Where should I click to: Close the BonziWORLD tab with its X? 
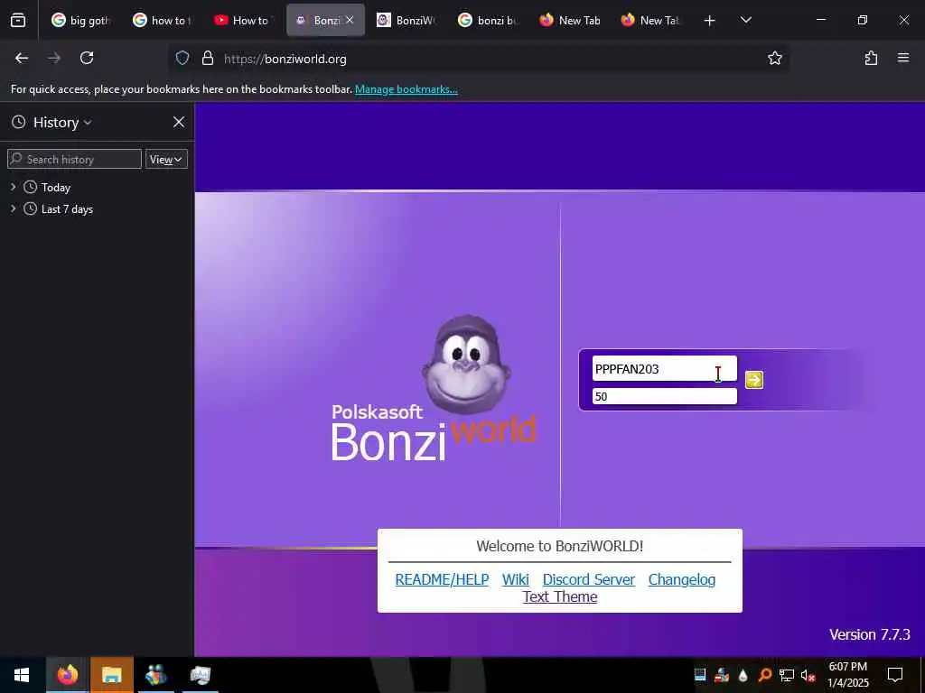350,20
